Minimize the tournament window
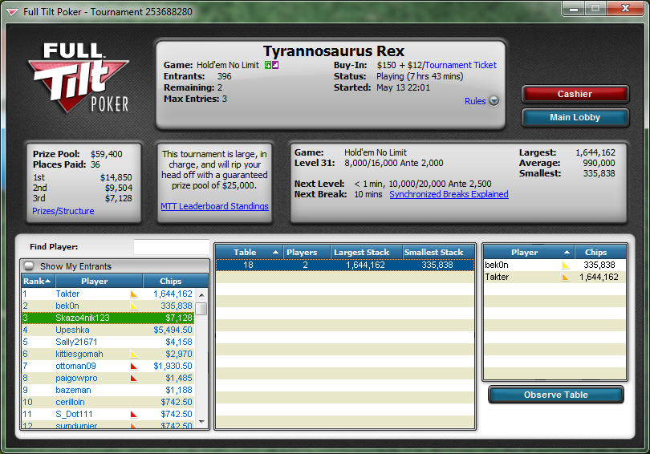The width and height of the screenshot is (650, 454). point(574,8)
